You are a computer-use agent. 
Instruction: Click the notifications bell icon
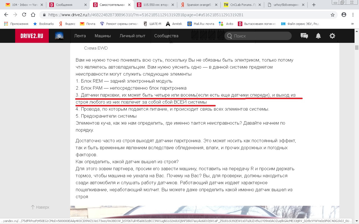pyautogui.click(x=318, y=36)
